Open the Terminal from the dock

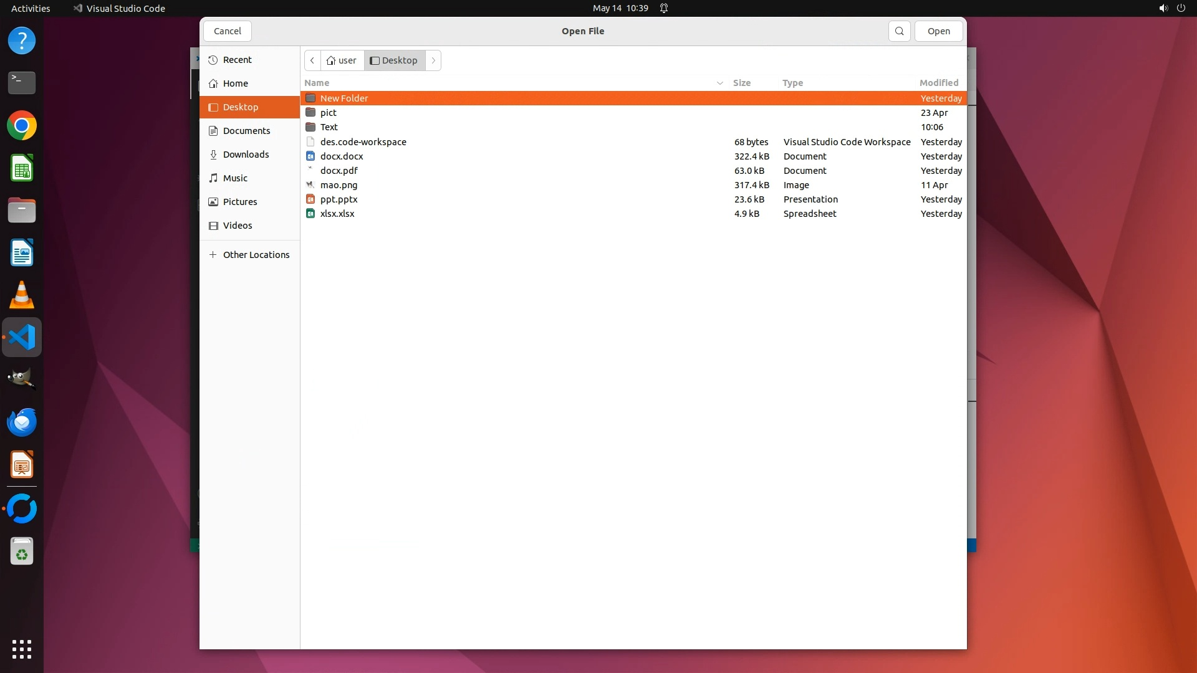click(x=22, y=82)
